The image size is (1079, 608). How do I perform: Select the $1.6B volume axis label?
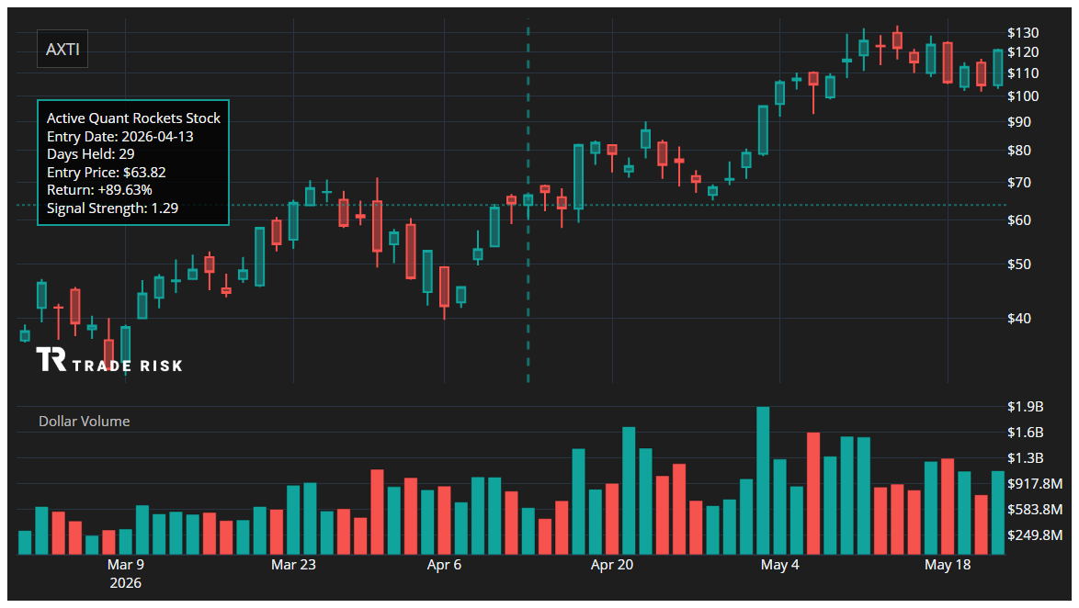[x=1026, y=432]
